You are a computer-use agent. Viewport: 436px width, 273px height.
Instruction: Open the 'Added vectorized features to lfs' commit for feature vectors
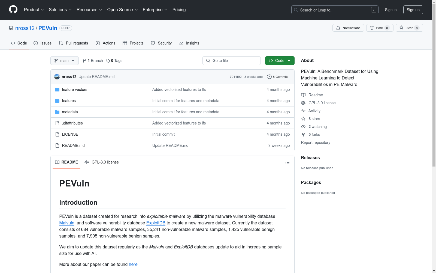tap(179, 90)
